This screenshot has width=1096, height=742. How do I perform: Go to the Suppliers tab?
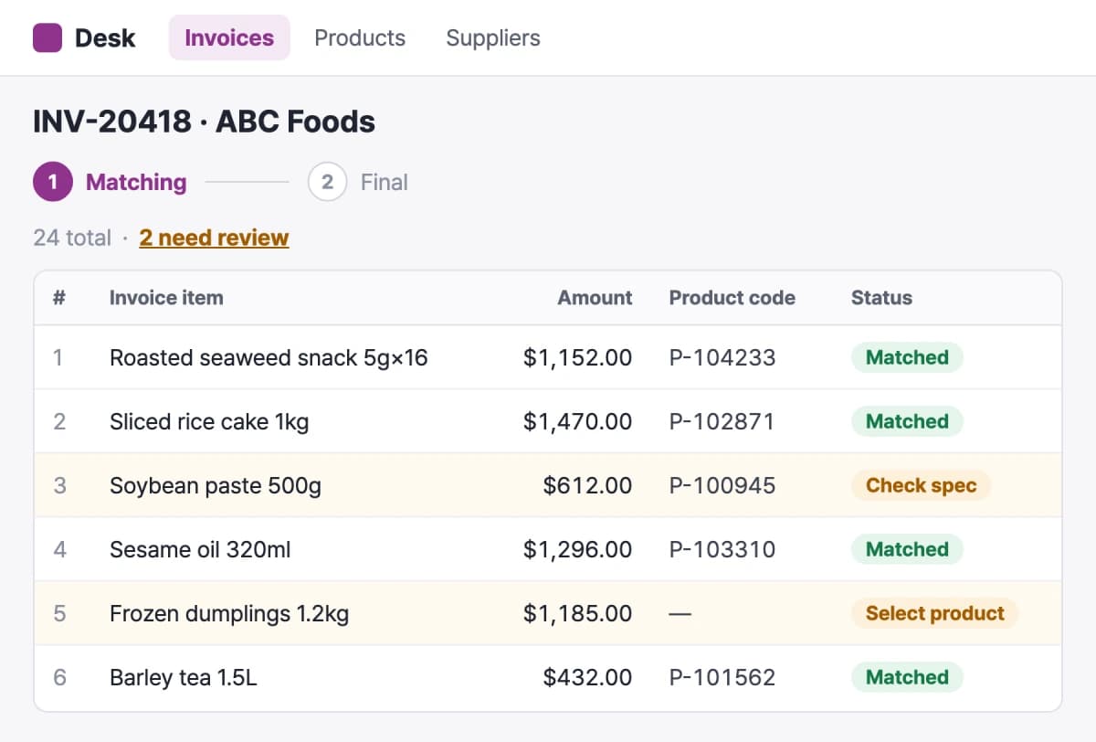pos(493,37)
